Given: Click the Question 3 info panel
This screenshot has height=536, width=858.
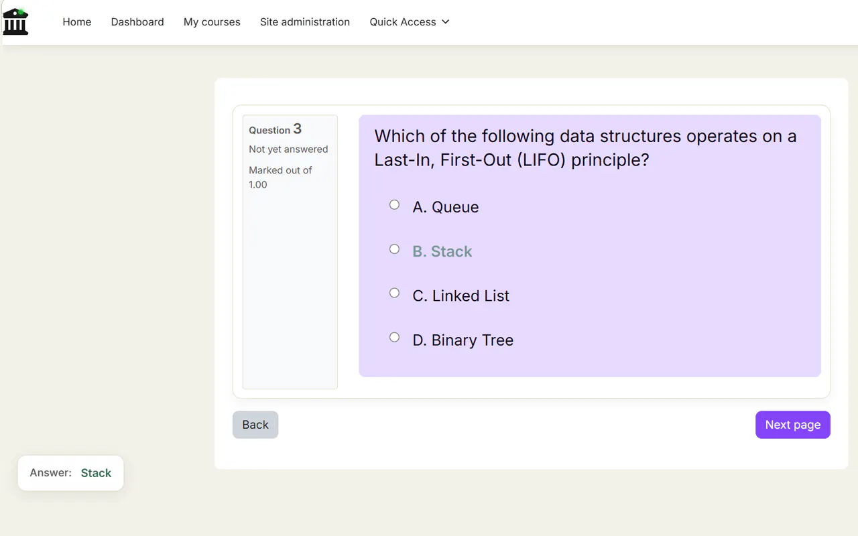Looking at the screenshot, I should pyautogui.click(x=290, y=252).
